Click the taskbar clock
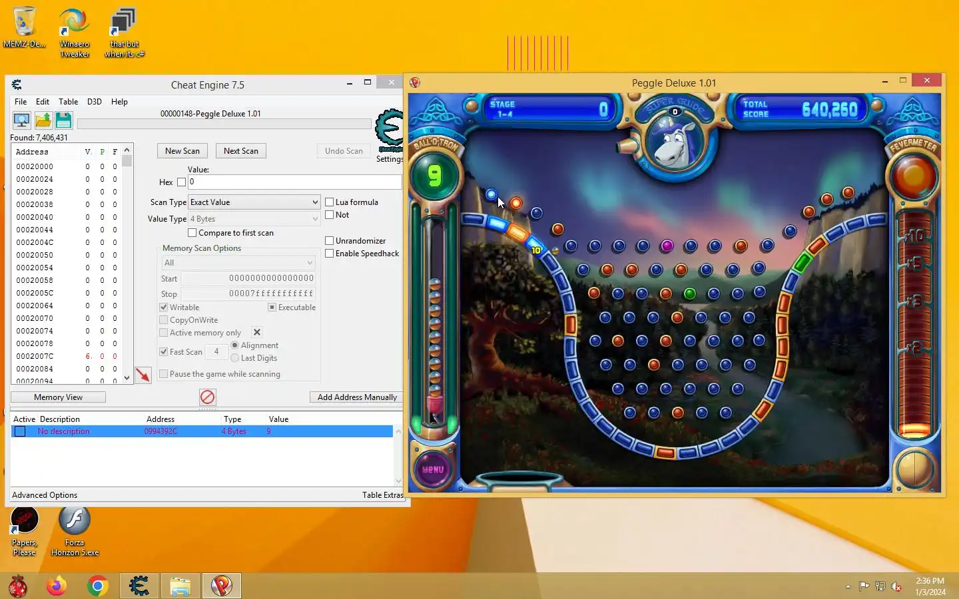959x599 pixels. (930, 586)
